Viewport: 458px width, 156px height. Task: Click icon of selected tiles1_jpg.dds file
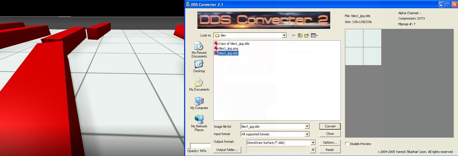pos(216,53)
